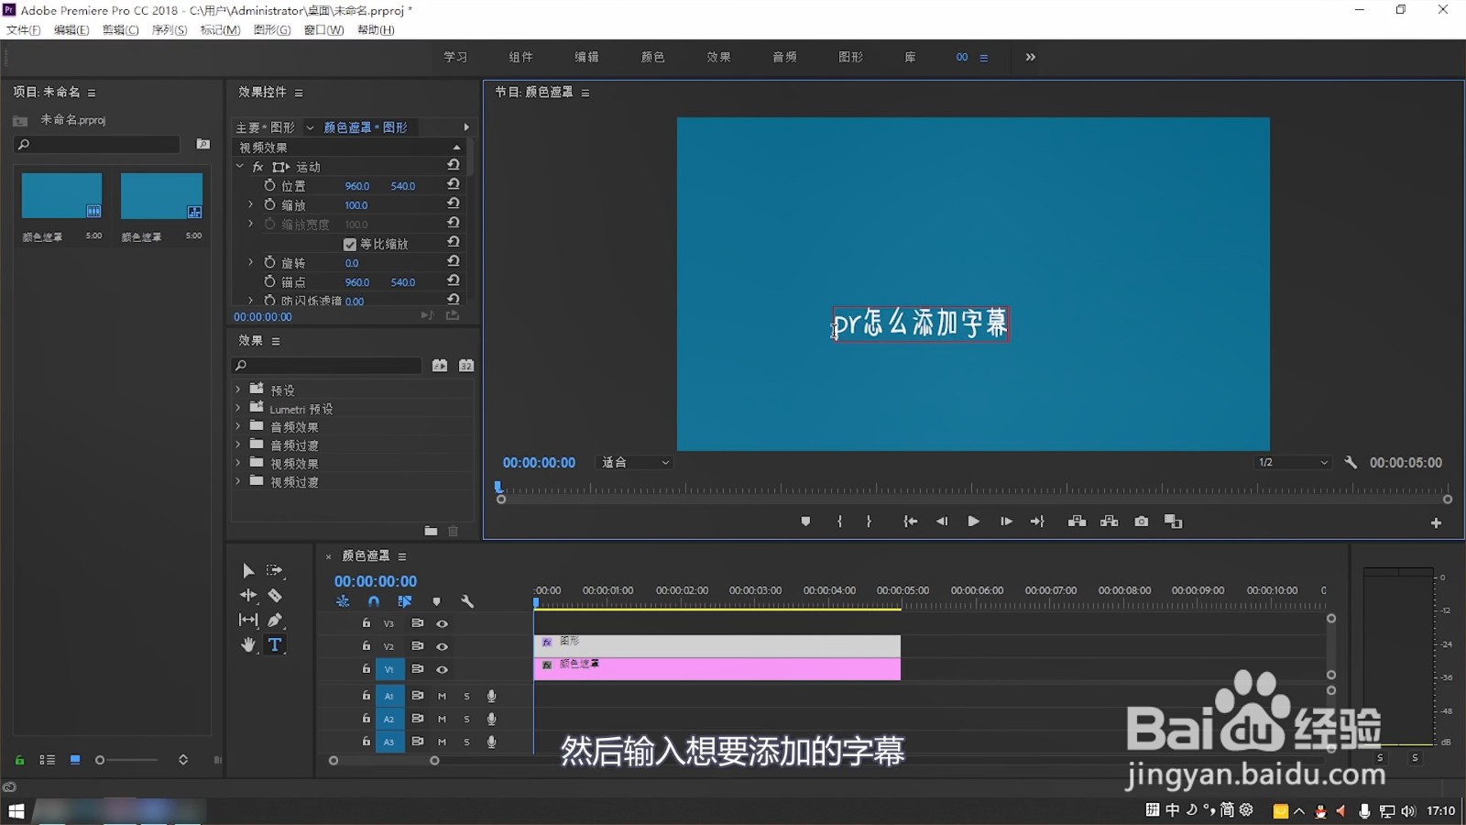Add a marker in Program monitor
This screenshot has width=1466, height=825.
coord(805,522)
